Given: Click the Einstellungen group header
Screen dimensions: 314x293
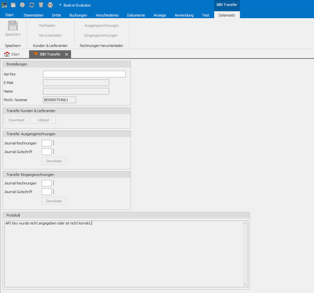Looking at the screenshot, I should point(67,64).
